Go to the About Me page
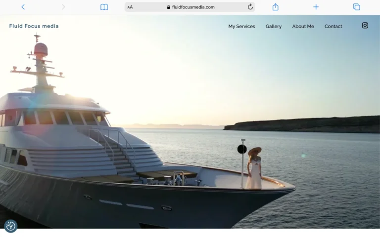 coord(303,26)
